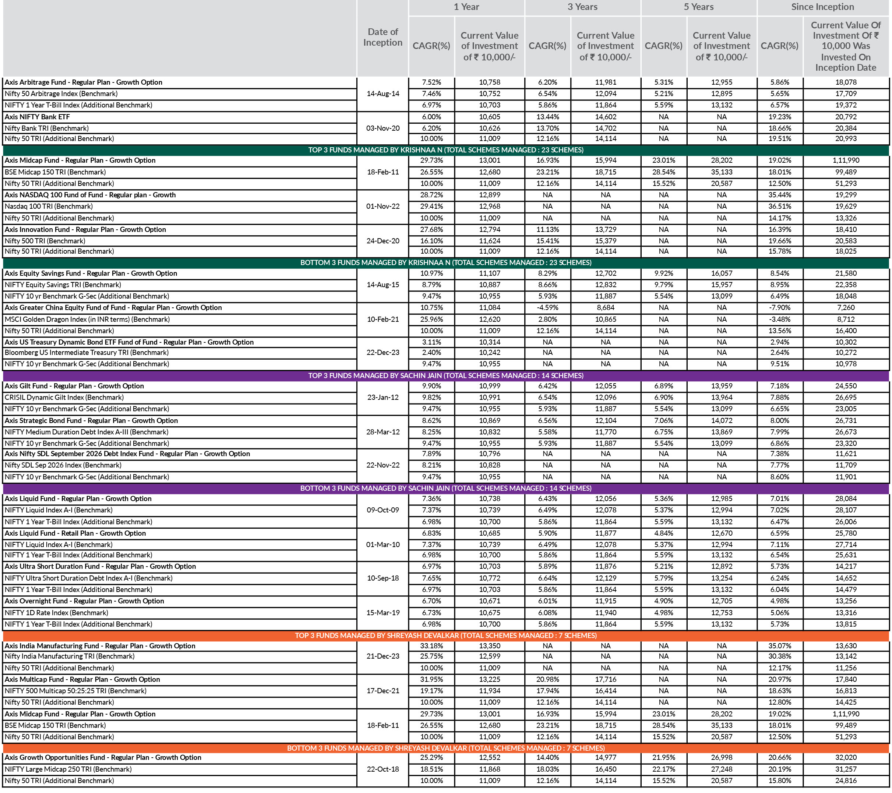Viewport: 892px width, 793px height.
Task: Click the '-7.90%' since inception CAGR value
Action: click(x=779, y=307)
